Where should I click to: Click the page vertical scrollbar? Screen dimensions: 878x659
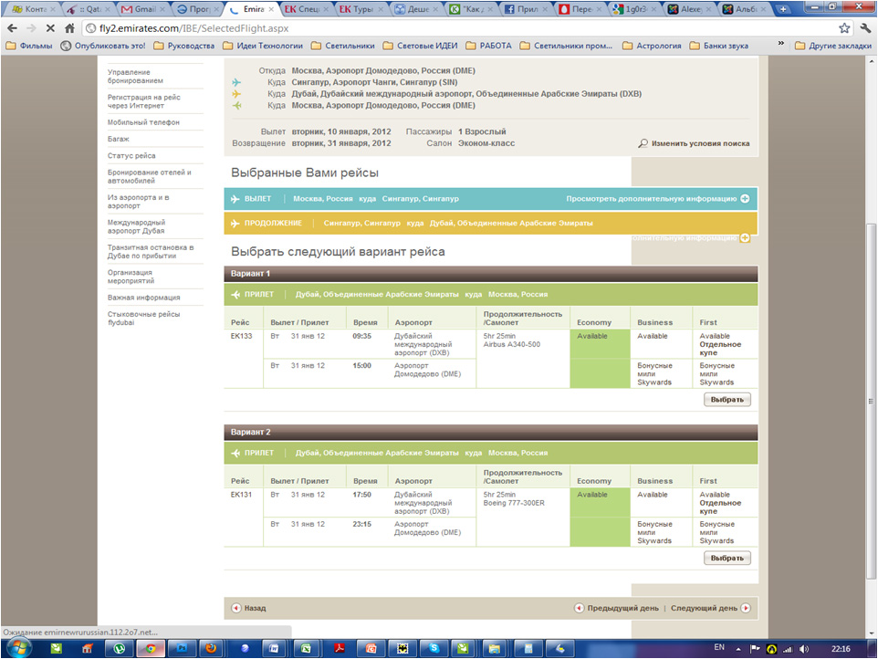coord(871,401)
